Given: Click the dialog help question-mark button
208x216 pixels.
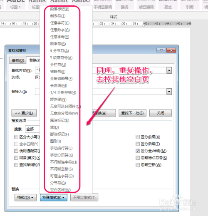Looking at the screenshot, I should tap(161, 50).
